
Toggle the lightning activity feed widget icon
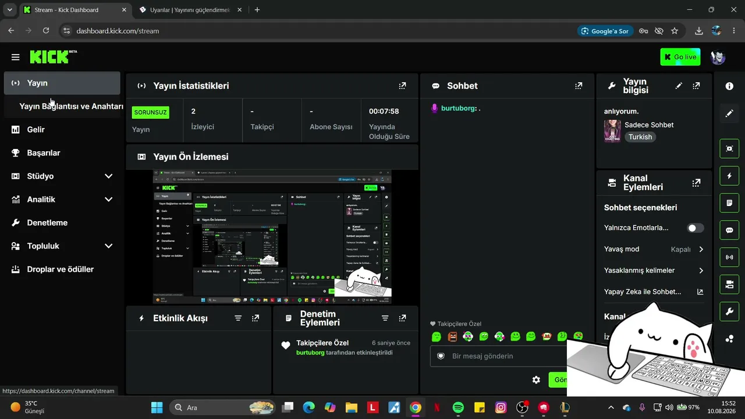click(729, 176)
